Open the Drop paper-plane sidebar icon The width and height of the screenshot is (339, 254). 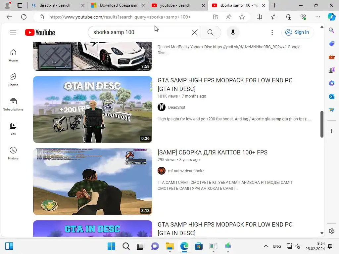point(331,110)
